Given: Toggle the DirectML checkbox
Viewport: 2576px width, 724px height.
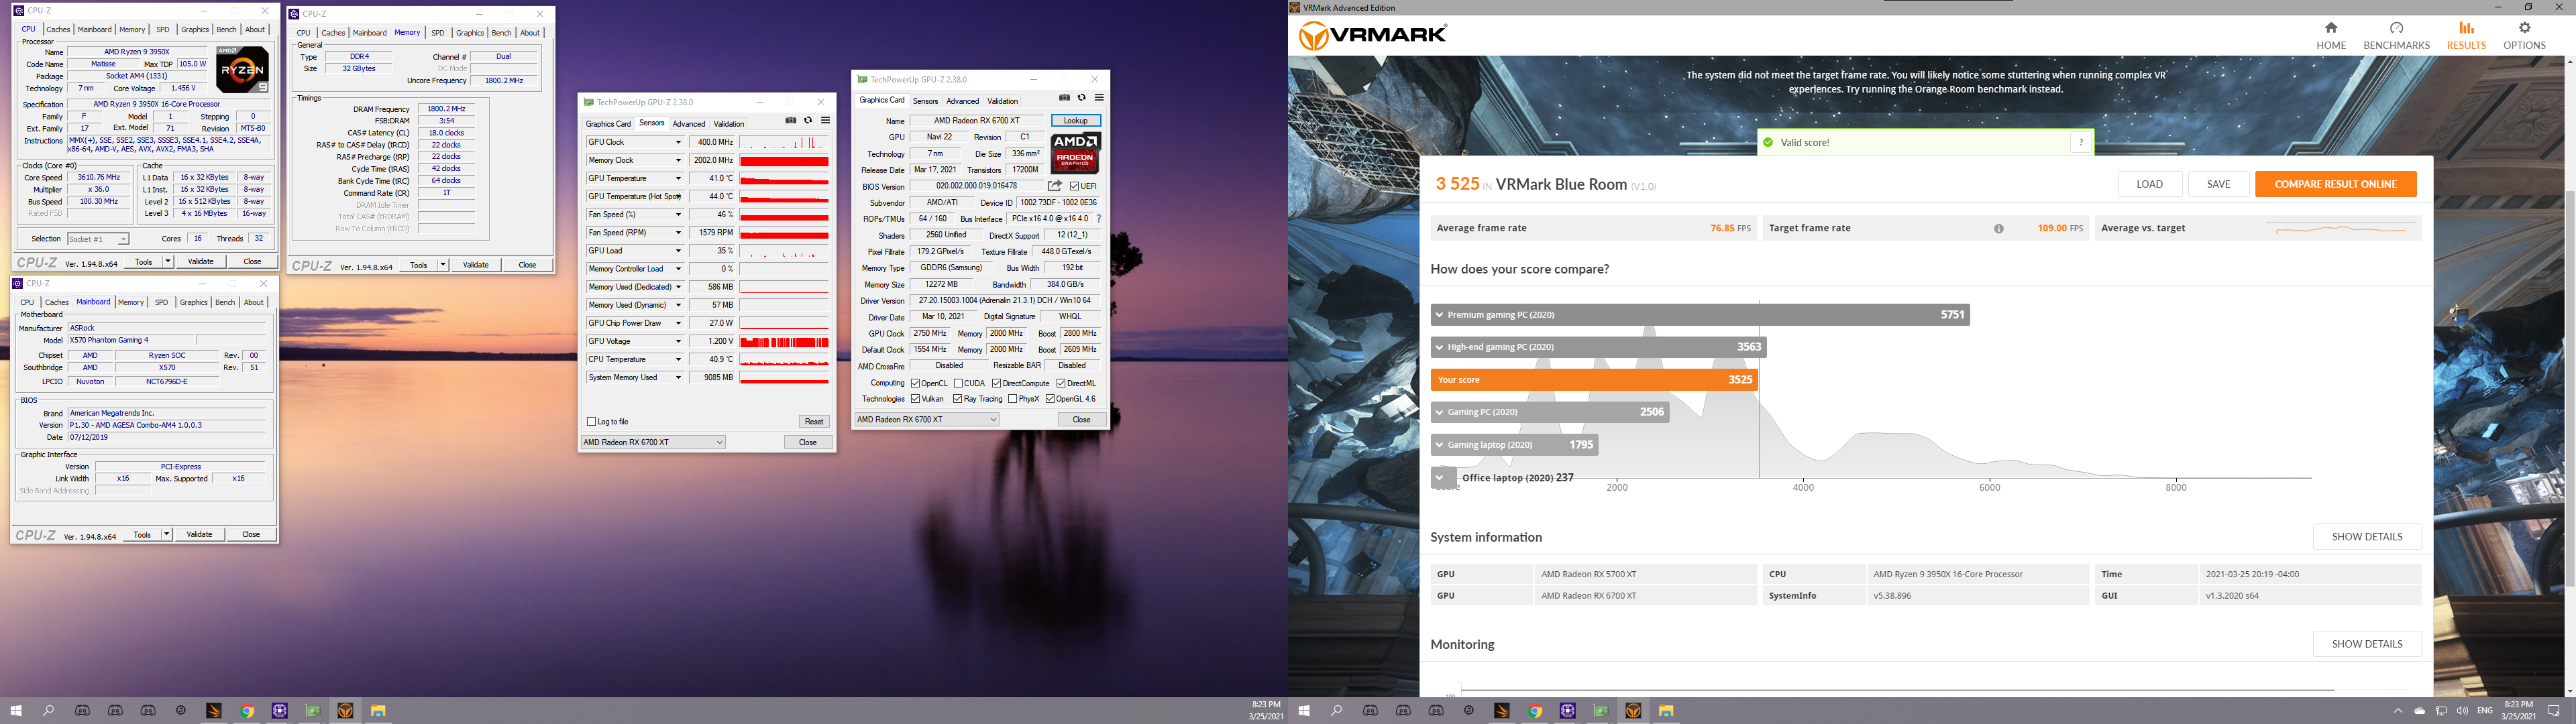Looking at the screenshot, I should (1061, 383).
